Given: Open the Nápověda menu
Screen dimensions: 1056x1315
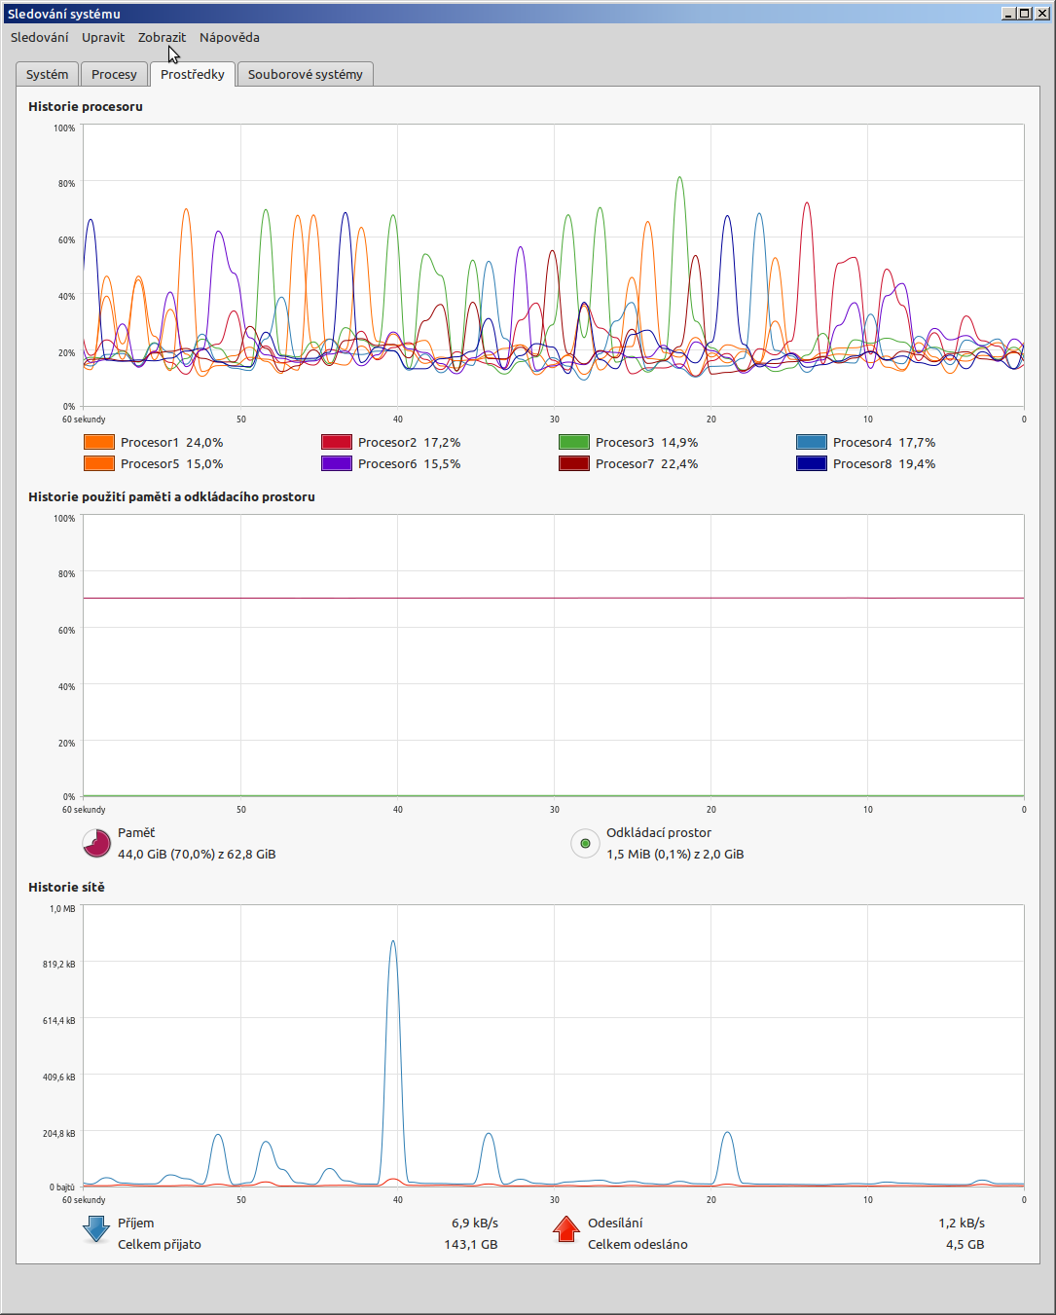Looking at the screenshot, I should pos(230,37).
